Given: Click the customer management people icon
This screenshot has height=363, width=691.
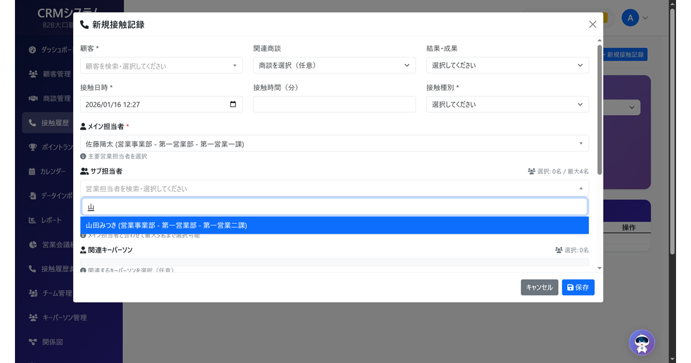Looking at the screenshot, I should point(33,74).
